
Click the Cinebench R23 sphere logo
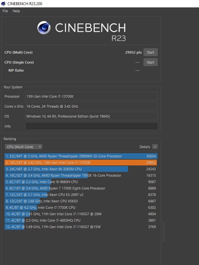44,28
